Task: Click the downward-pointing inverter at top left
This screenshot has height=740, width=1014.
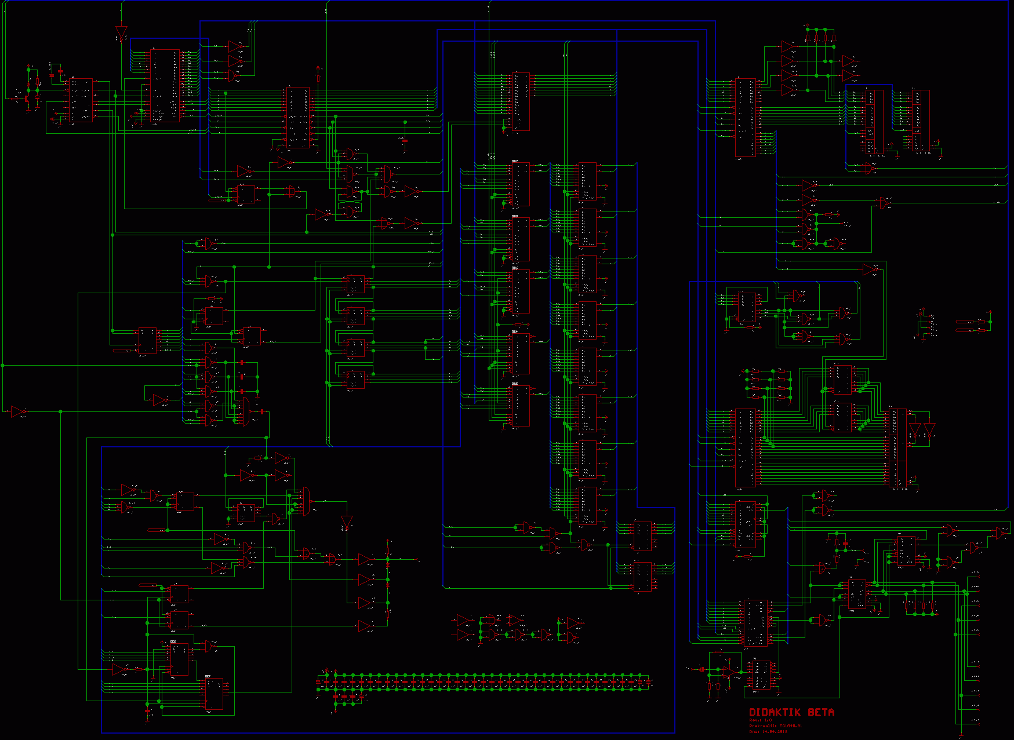Action: click(121, 32)
